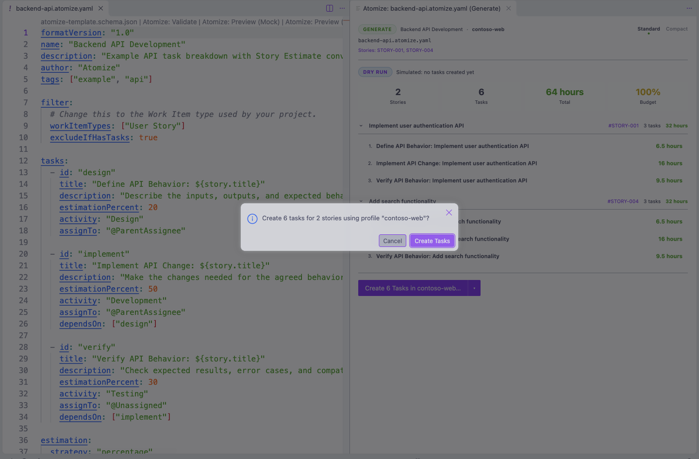Cancel the task creation dialog
The height and width of the screenshot is (459, 699).
[392, 241]
